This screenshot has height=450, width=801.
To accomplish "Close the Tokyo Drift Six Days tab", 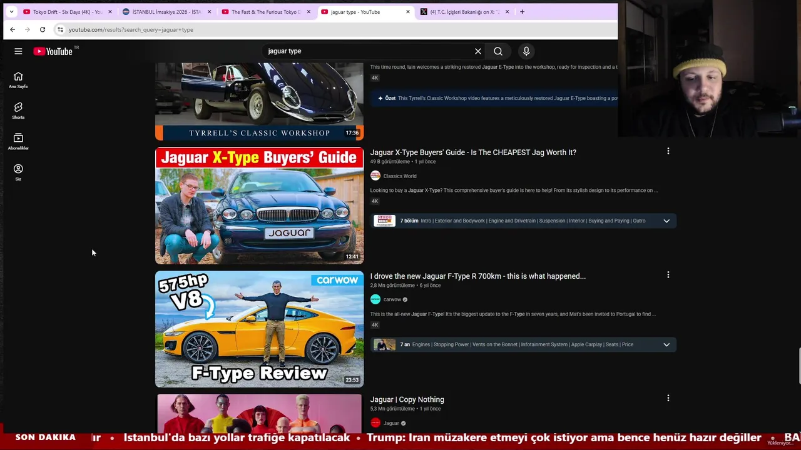I will (x=111, y=12).
